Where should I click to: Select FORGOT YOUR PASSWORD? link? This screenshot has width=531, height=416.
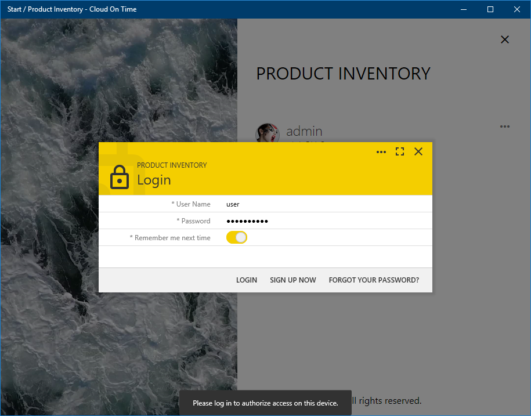[374, 280]
